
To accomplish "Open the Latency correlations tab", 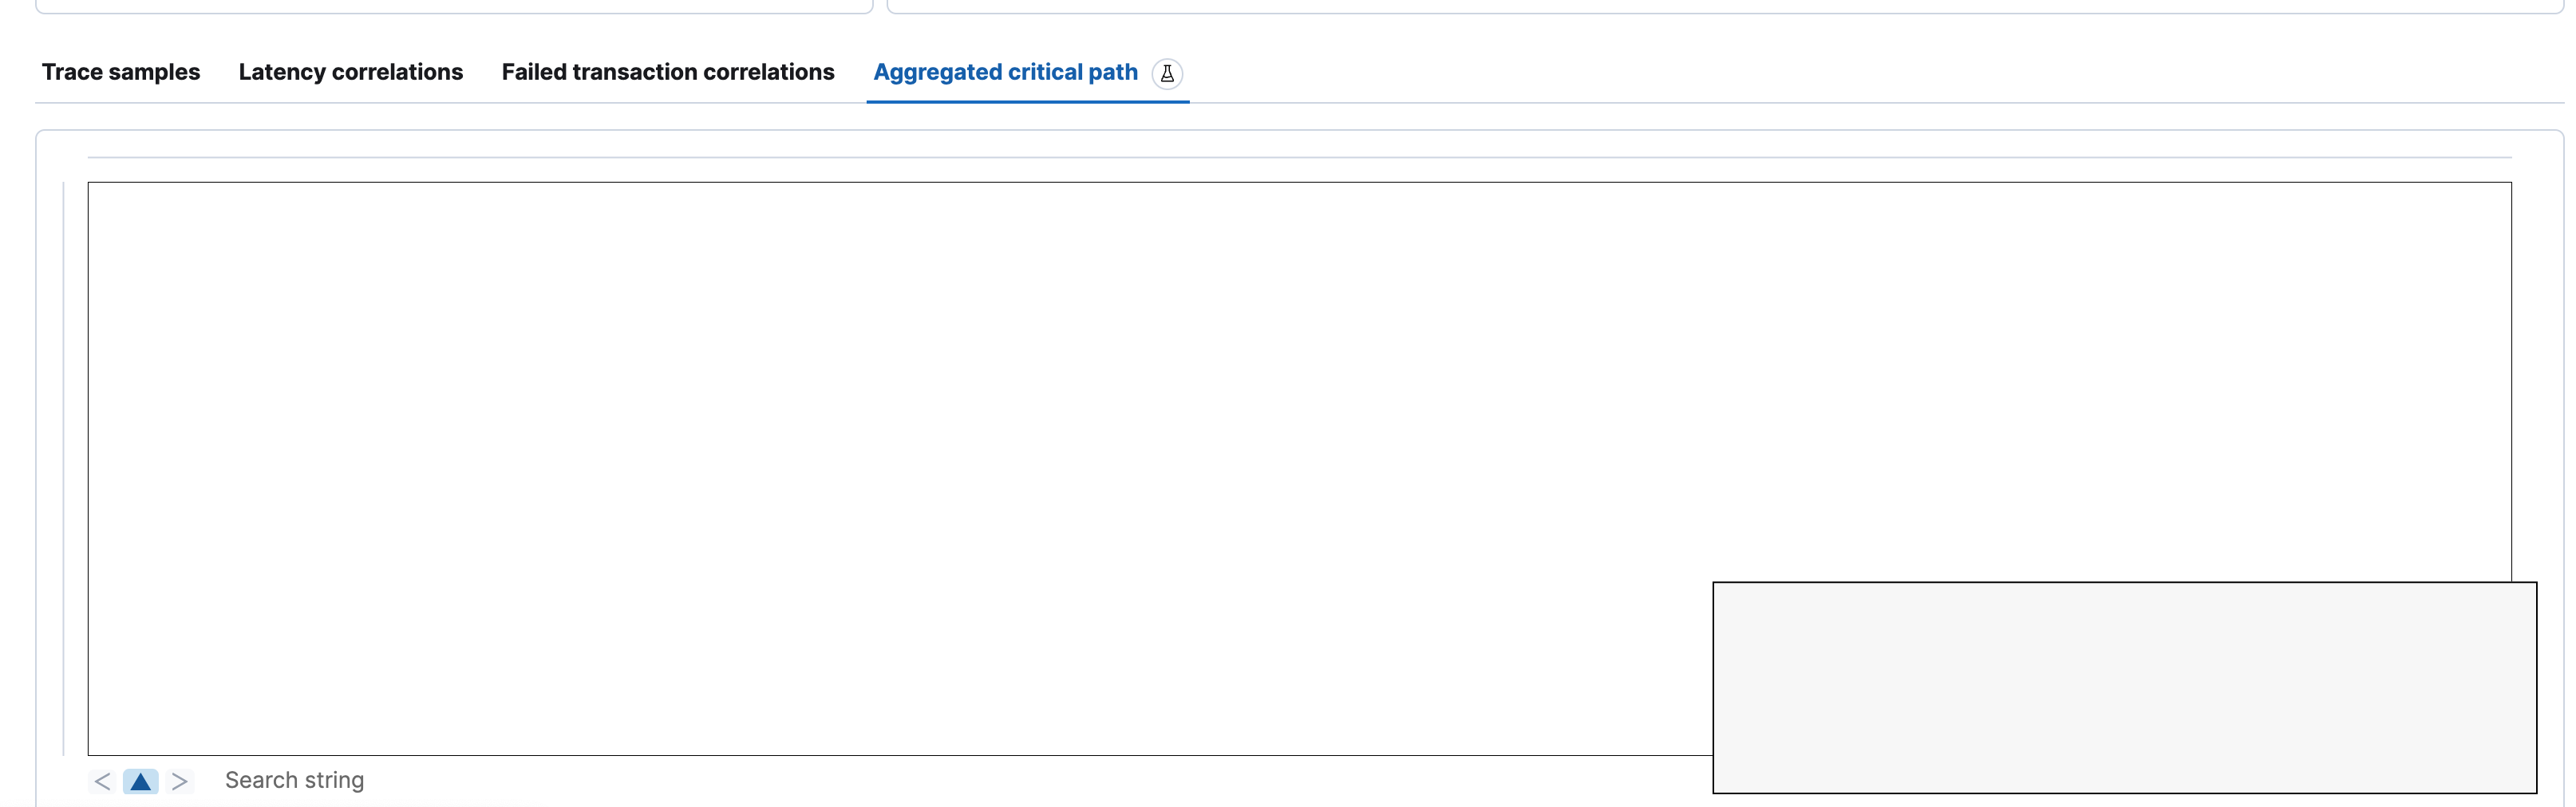I will [x=350, y=72].
